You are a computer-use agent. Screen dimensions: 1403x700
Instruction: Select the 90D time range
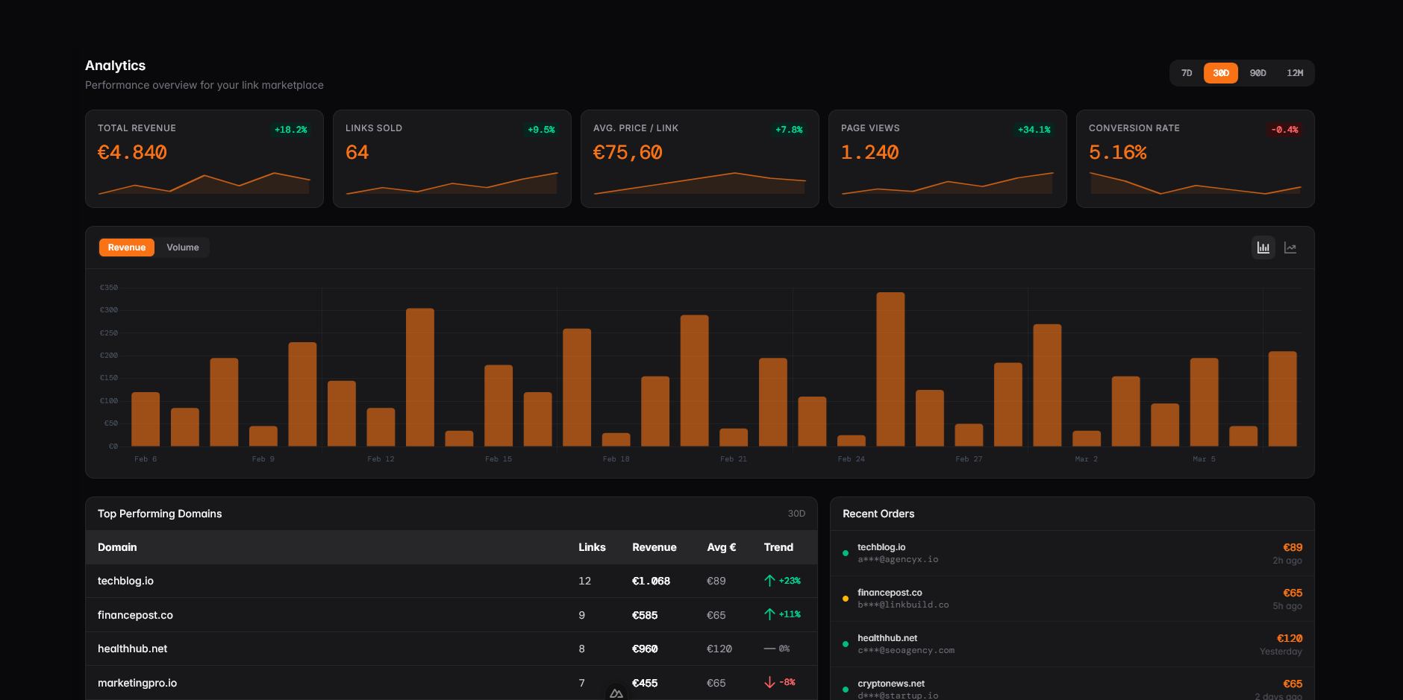tap(1257, 72)
